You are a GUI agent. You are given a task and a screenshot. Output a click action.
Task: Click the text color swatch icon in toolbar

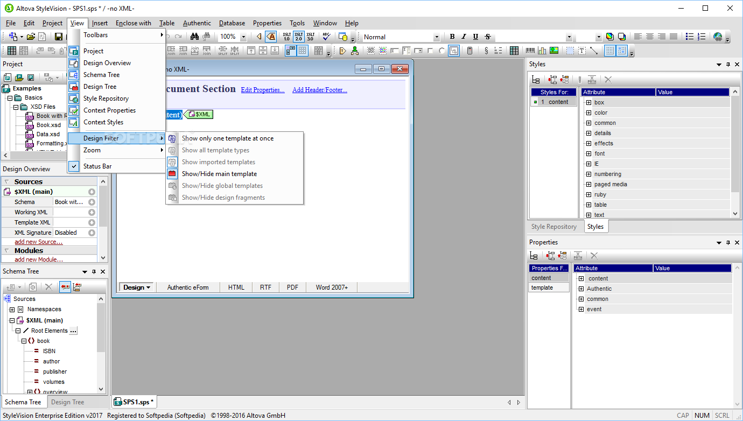609,37
